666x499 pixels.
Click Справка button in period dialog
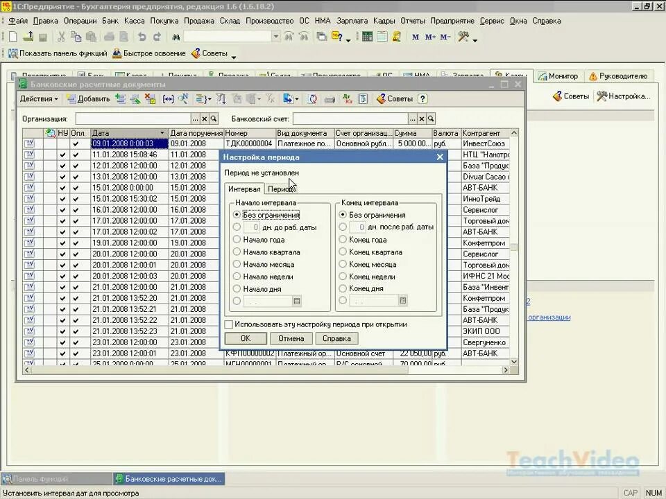(336, 339)
